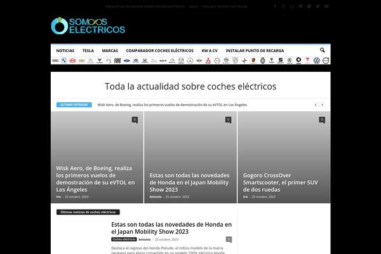Select the Jaguar brand logo

pos(154,60)
